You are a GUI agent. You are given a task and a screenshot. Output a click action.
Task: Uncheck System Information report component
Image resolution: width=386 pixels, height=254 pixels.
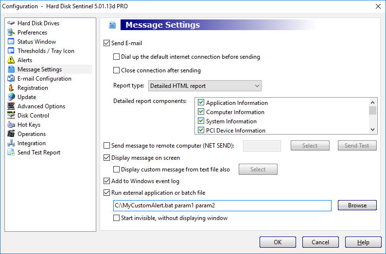(201, 121)
